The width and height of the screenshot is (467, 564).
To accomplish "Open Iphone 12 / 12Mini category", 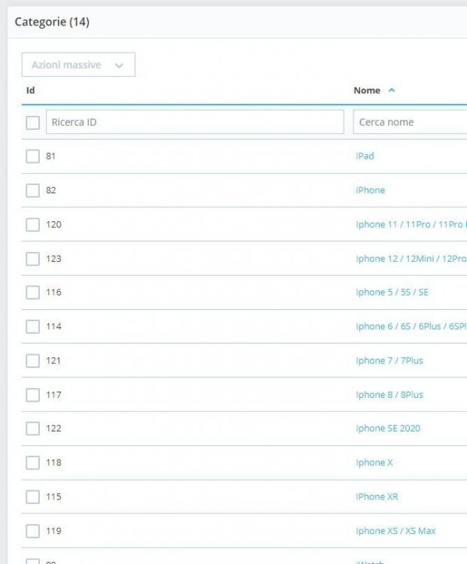I will tap(411, 259).
